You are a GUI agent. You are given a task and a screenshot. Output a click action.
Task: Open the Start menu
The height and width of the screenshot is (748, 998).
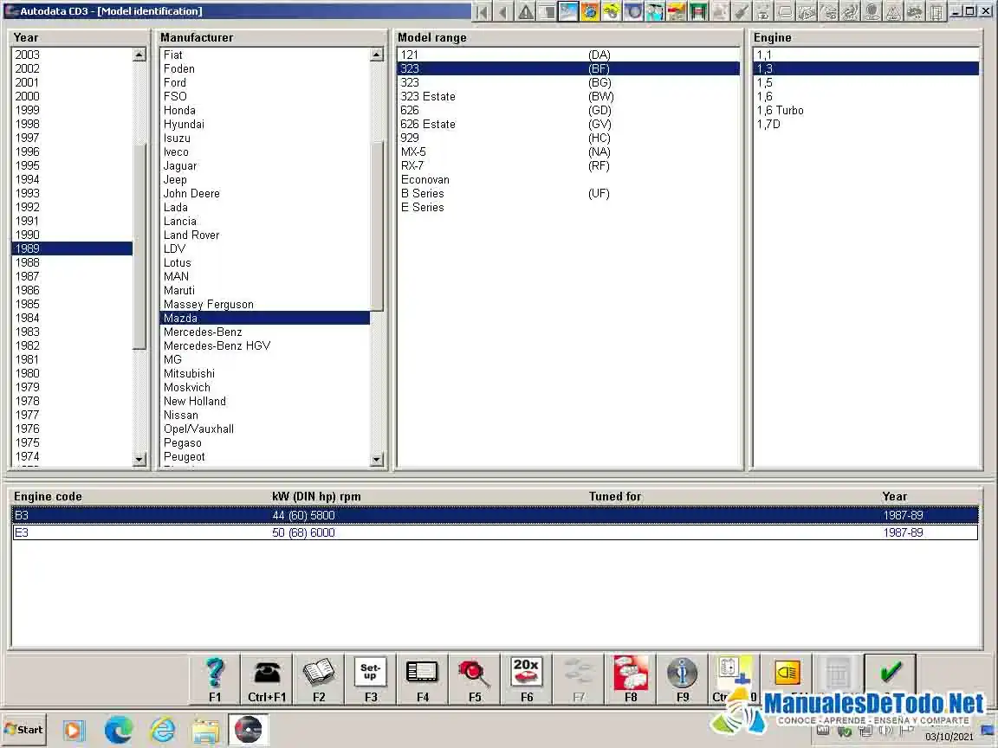tap(23, 729)
